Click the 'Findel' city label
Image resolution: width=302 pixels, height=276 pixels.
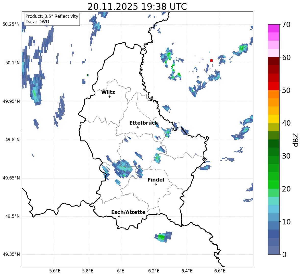click(156, 180)
